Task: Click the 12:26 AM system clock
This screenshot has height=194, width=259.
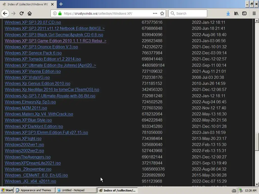Action: click(251, 190)
